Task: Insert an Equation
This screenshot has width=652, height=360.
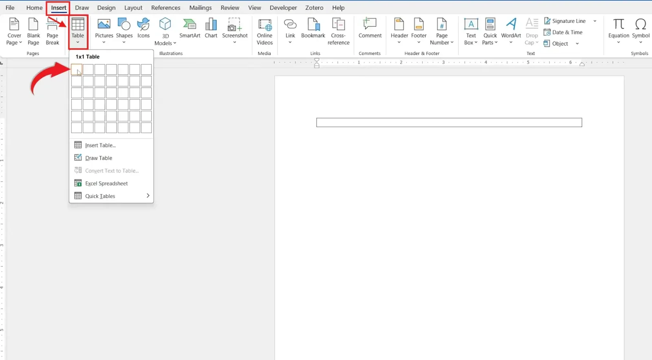Action: point(619,31)
